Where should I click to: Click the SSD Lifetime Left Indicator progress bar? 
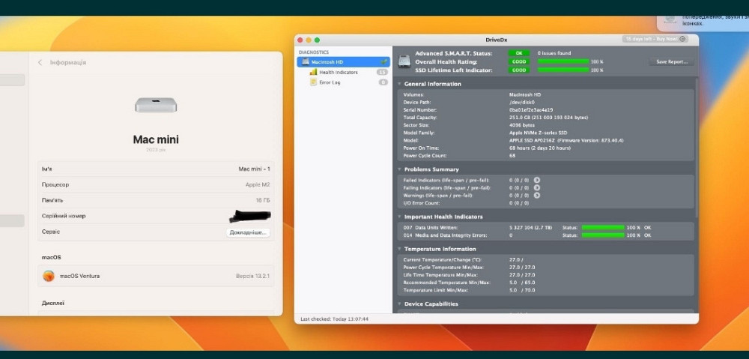tap(563, 70)
